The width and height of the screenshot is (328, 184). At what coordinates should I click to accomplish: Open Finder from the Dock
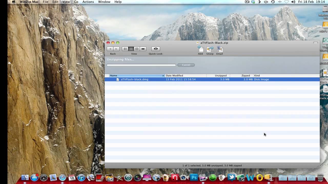pos(25,178)
